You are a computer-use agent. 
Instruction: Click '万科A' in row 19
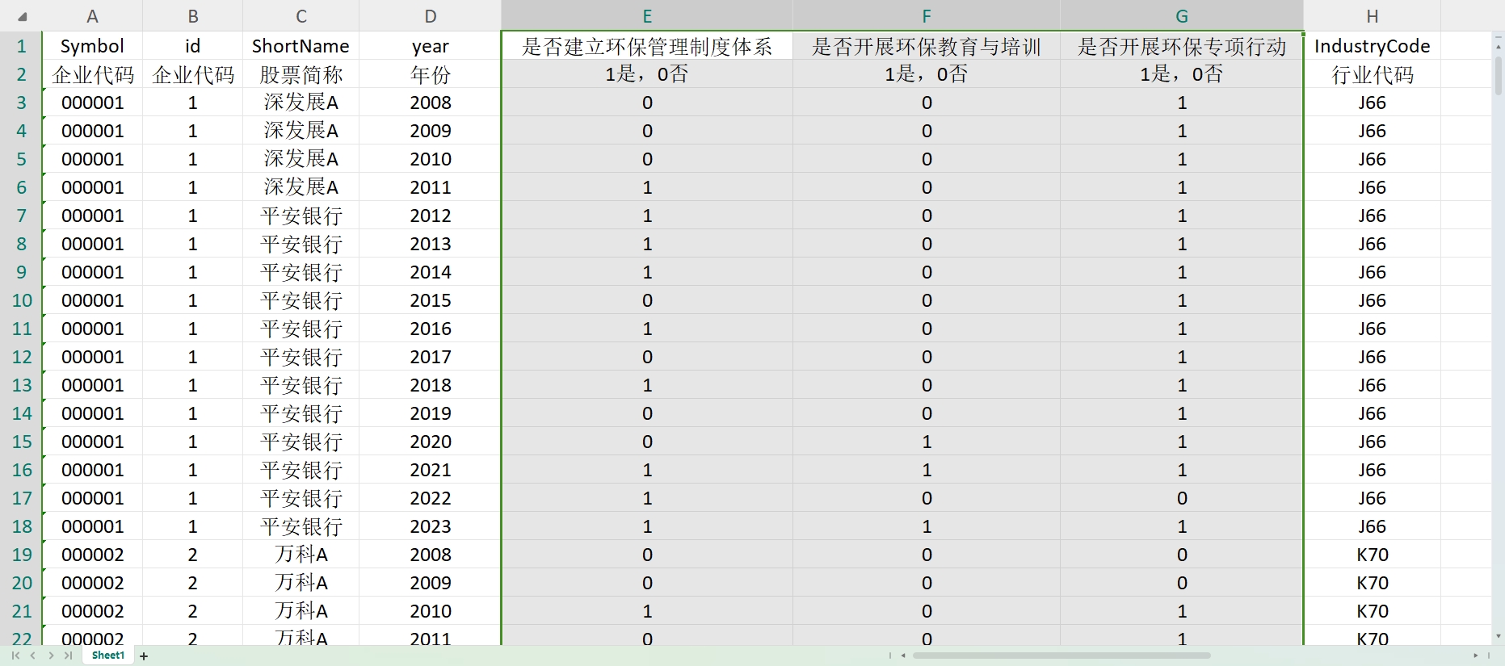point(301,555)
